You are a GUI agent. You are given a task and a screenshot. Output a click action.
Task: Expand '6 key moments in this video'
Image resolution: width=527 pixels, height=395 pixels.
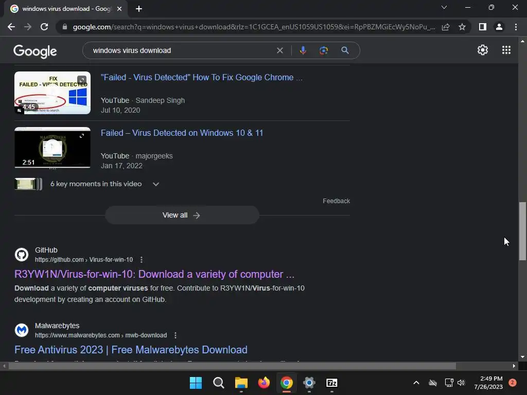tap(87, 184)
